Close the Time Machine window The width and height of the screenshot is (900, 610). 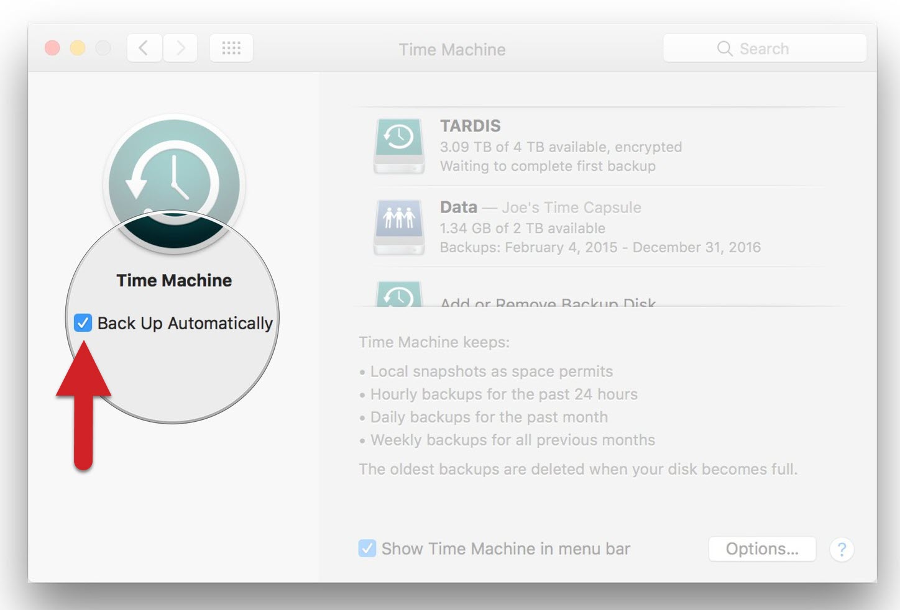[x=53, y=48]
